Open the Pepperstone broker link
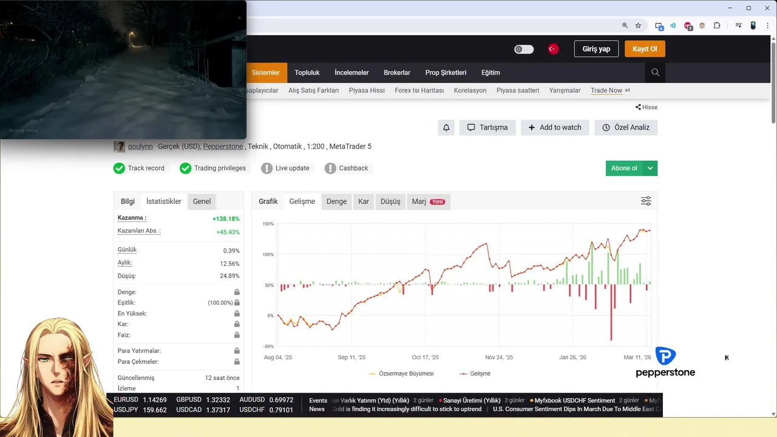The image size is (777, 437). tap(223, 146)
